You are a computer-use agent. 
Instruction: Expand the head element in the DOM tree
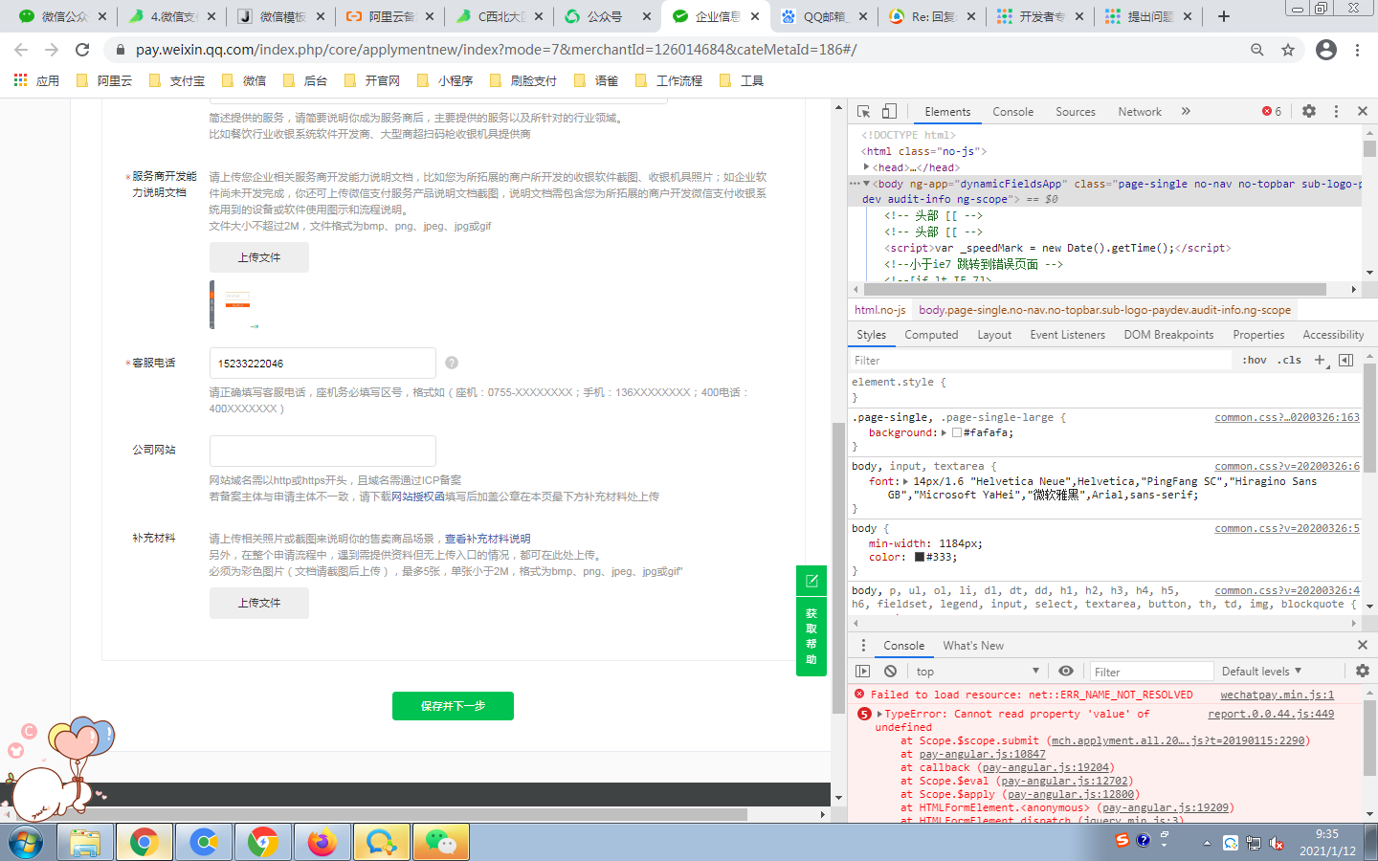pyautogui.click(x=866, y=167)
